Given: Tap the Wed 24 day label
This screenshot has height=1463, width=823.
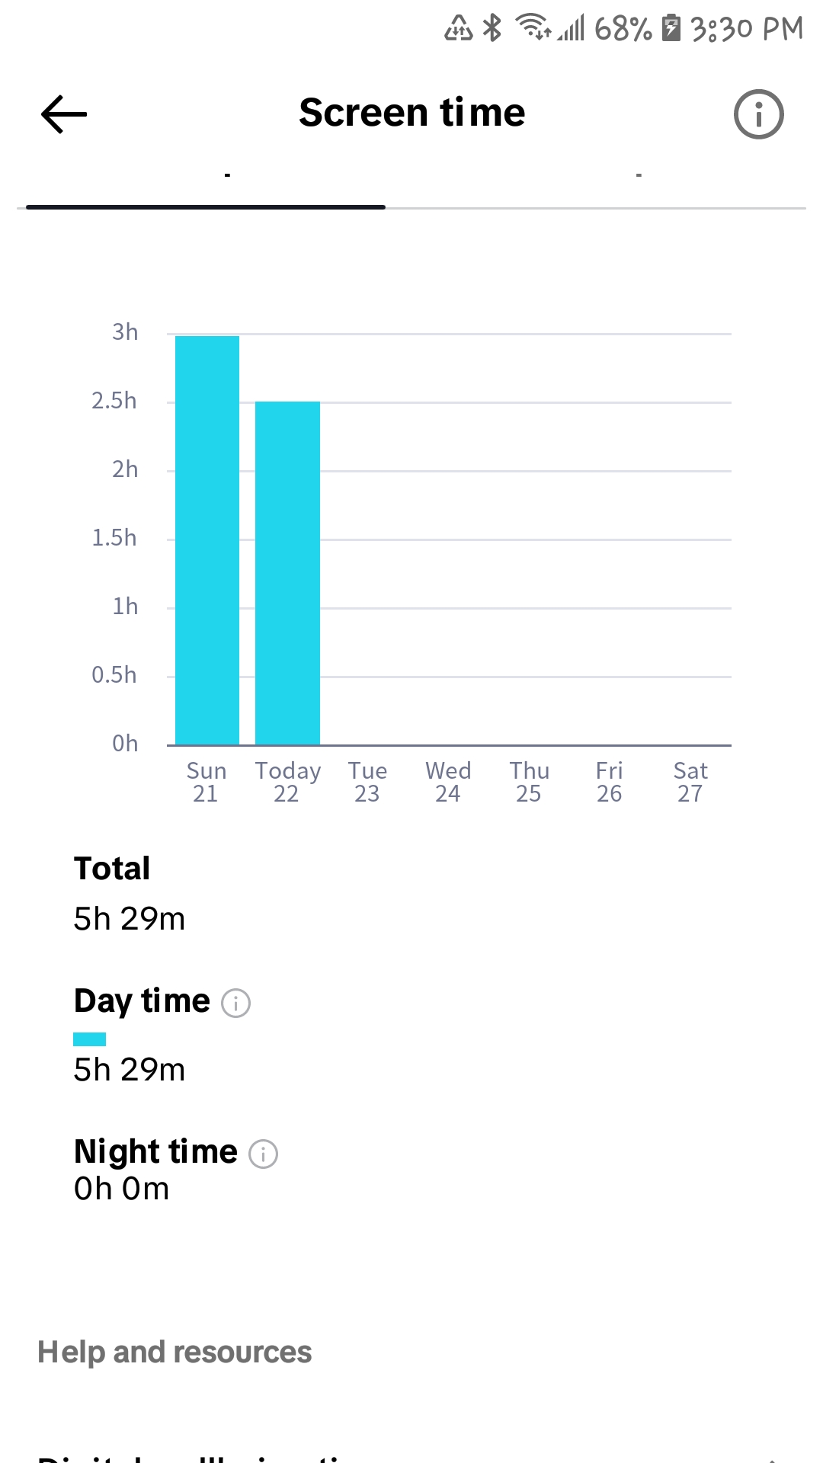Looking at the screenshot, I should pyautogui.click(x=448, y=782).
